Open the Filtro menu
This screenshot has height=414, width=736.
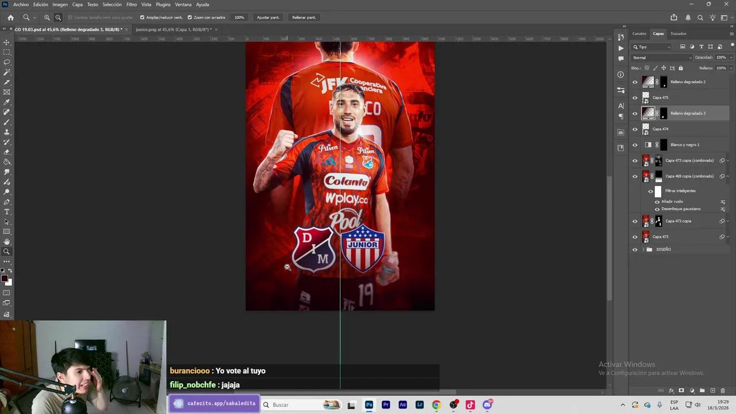click(131, 4)
